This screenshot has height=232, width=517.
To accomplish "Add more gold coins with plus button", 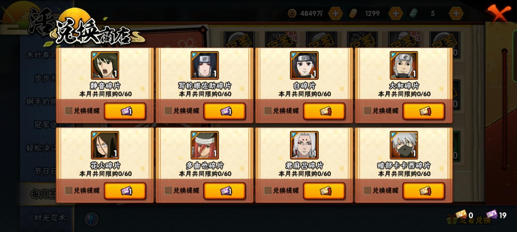I will 335,14.
